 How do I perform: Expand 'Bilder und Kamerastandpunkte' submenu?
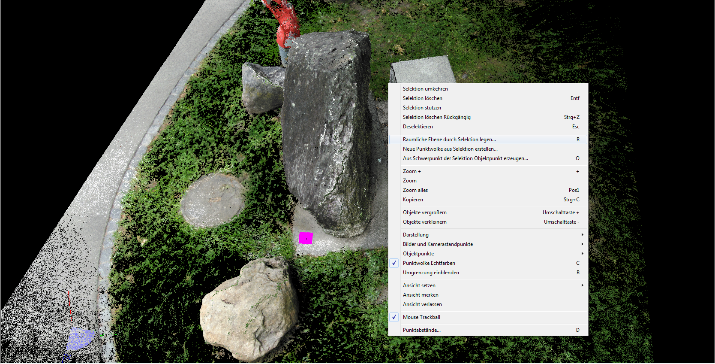click(438, 244)
